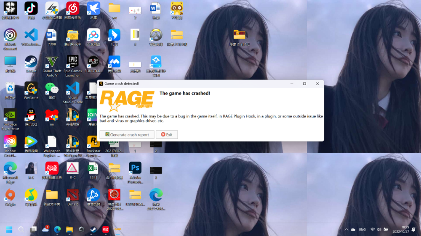Open the Epic Games Launcher shortcut
Image resolution: width=421 pixels, height=236 pixels.
click(72, 66)
